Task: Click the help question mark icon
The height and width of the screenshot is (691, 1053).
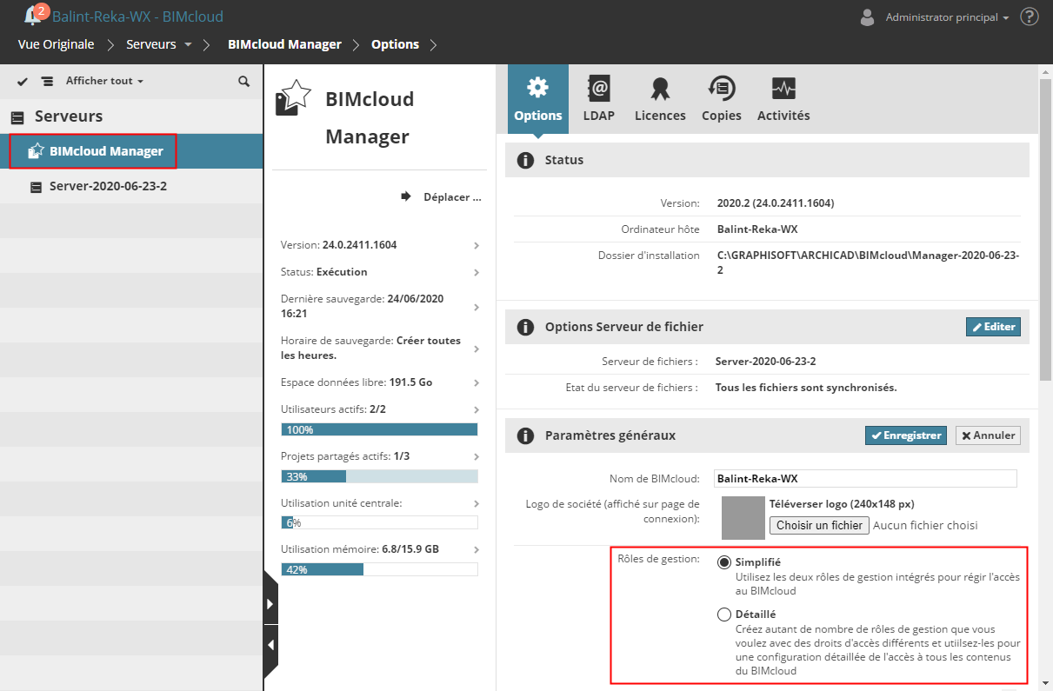Action: 1030,17
